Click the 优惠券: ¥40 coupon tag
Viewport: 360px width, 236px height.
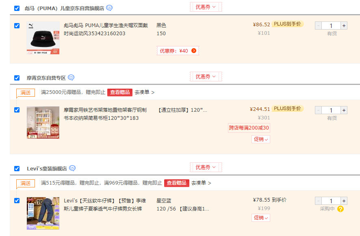pos(178,51)
